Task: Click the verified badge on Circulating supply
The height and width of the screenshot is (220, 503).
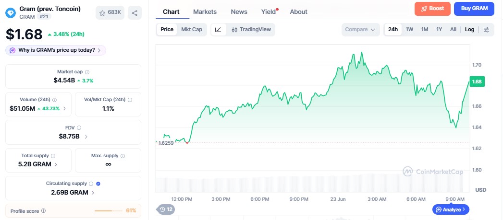Action: point(98,184)
